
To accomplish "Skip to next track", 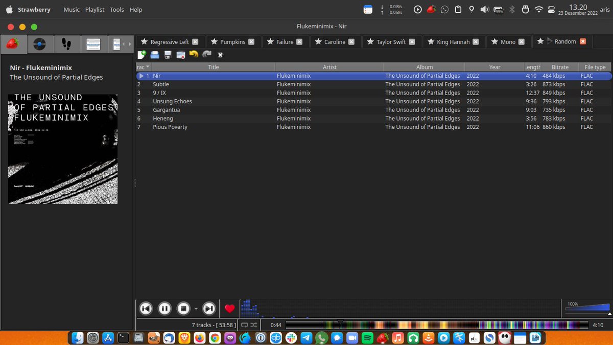I will (209, 308).
